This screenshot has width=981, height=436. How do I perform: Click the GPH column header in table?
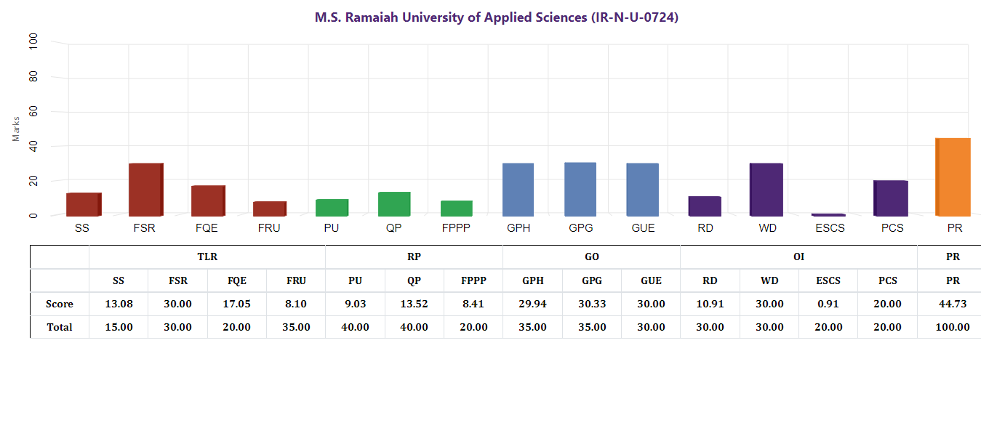click(x=532, y=280)
